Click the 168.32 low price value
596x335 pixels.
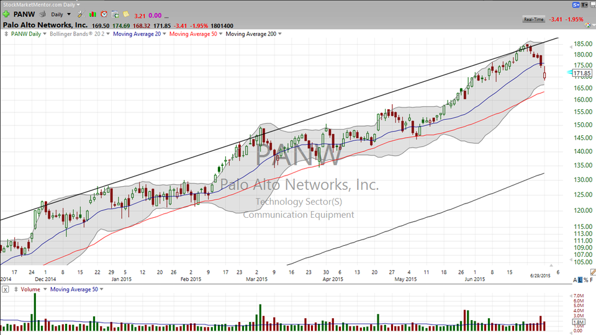pos(142,26)
